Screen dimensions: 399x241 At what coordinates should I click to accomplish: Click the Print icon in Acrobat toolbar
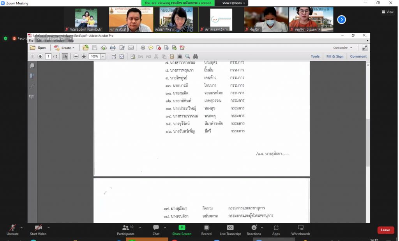113,47
